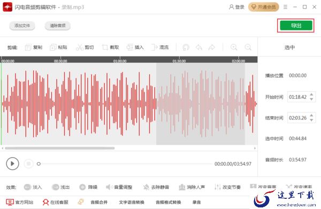Click inside the gray selected waveform region
The image size is (321, 209).
click(201, 103)
